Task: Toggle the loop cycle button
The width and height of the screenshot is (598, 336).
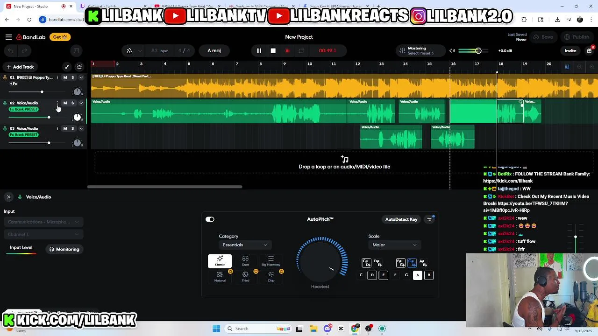Action: pos(301,50)
